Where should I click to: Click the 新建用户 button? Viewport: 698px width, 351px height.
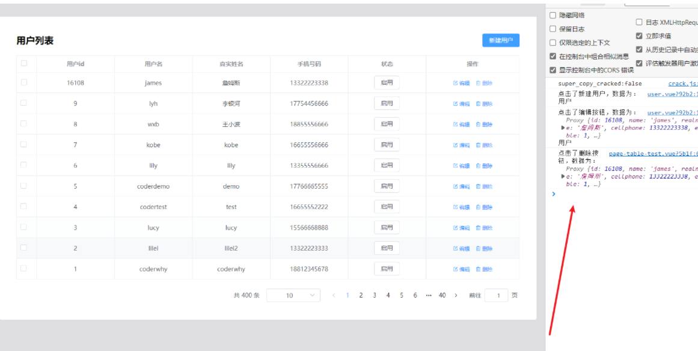500,40
